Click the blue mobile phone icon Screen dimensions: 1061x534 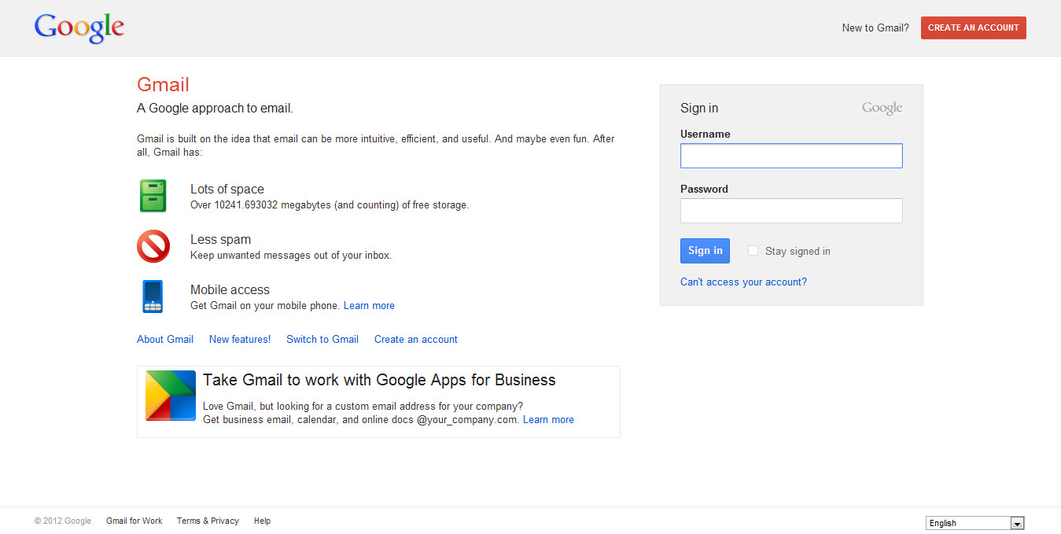coord(153,296)
